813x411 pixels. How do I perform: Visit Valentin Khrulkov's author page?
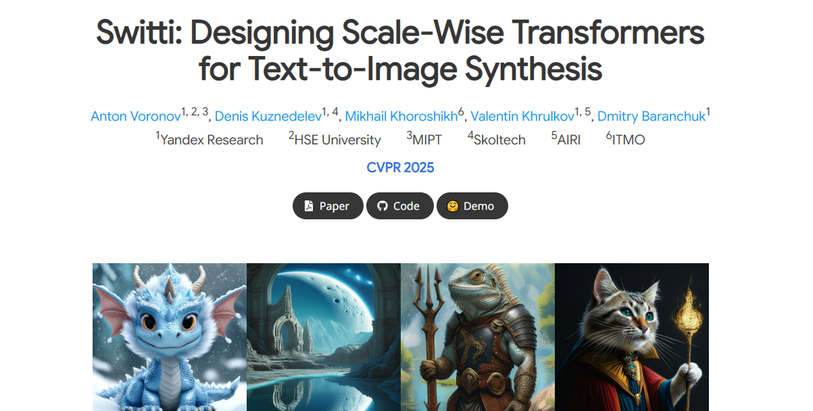click(x=522, y=116)
